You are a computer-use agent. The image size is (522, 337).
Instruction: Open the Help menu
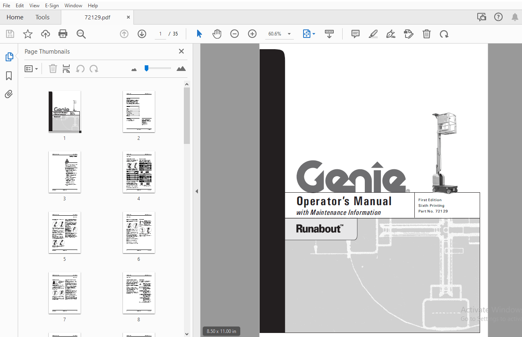coord(93,6)
